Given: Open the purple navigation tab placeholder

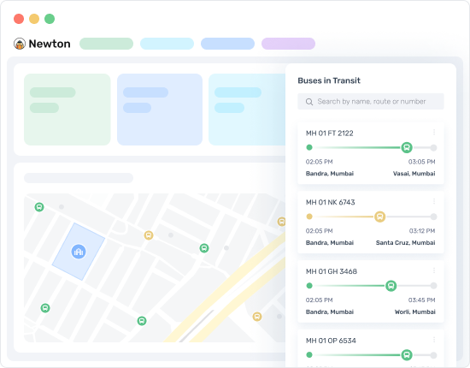Looking at the screenshot, I should point(288,44).
